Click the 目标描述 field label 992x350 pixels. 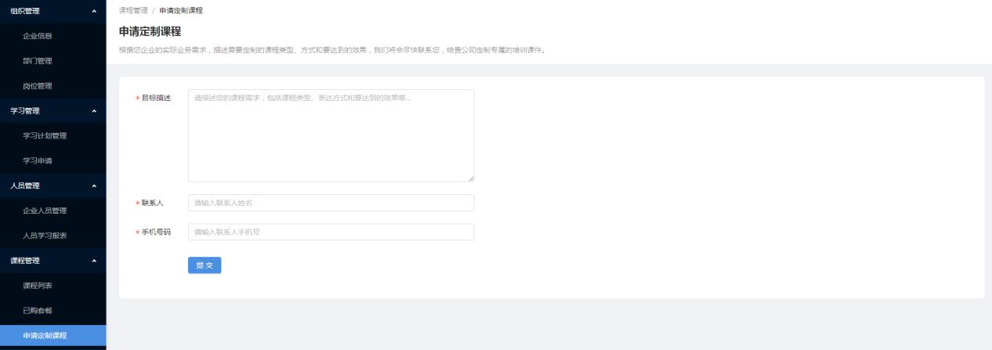(156, 97)
